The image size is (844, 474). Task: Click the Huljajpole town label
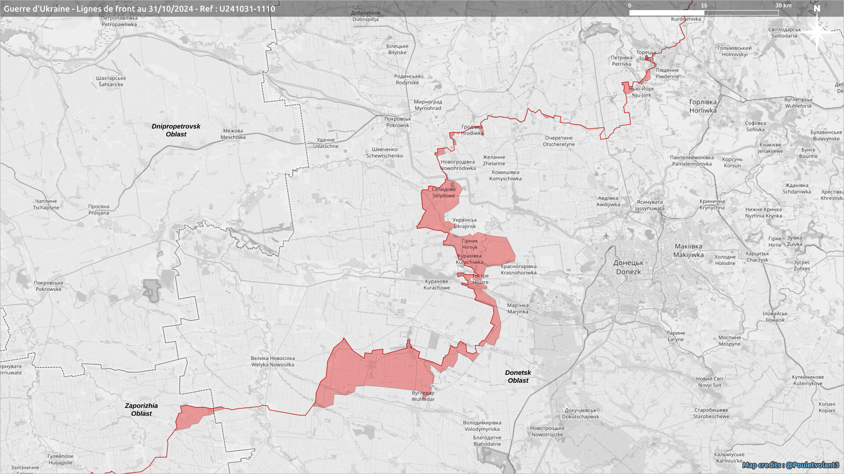[61, 460]
